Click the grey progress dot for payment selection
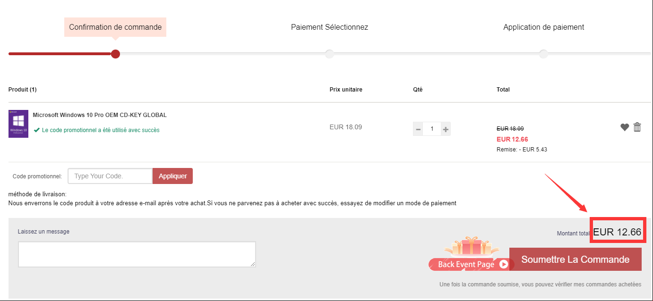The image size is (653, 301). tap(329, 54)
